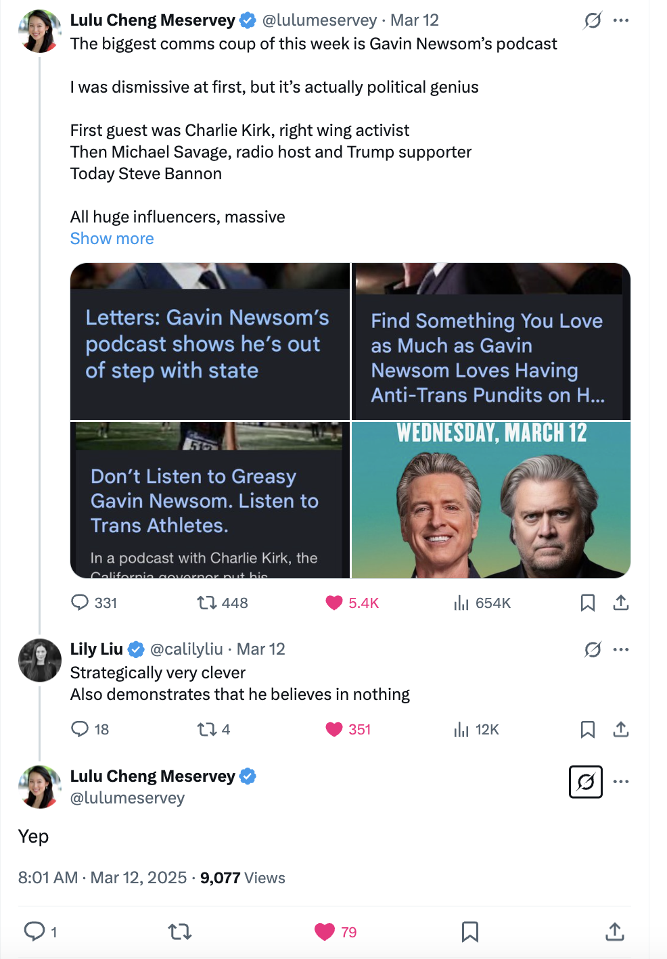Reply to Lulu's first podcast tweet

tap(80, 602)
